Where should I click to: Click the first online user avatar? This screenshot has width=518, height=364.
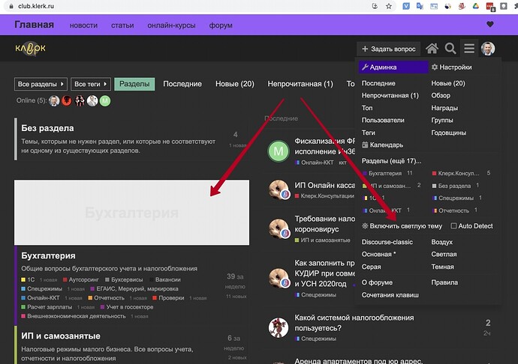pos(54,101)
